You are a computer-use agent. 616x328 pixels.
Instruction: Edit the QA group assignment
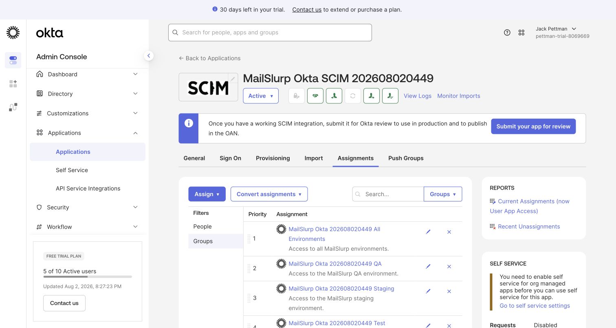(428, 267)
